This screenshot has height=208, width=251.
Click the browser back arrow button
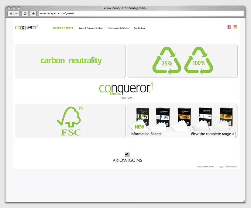click(11, 13)
